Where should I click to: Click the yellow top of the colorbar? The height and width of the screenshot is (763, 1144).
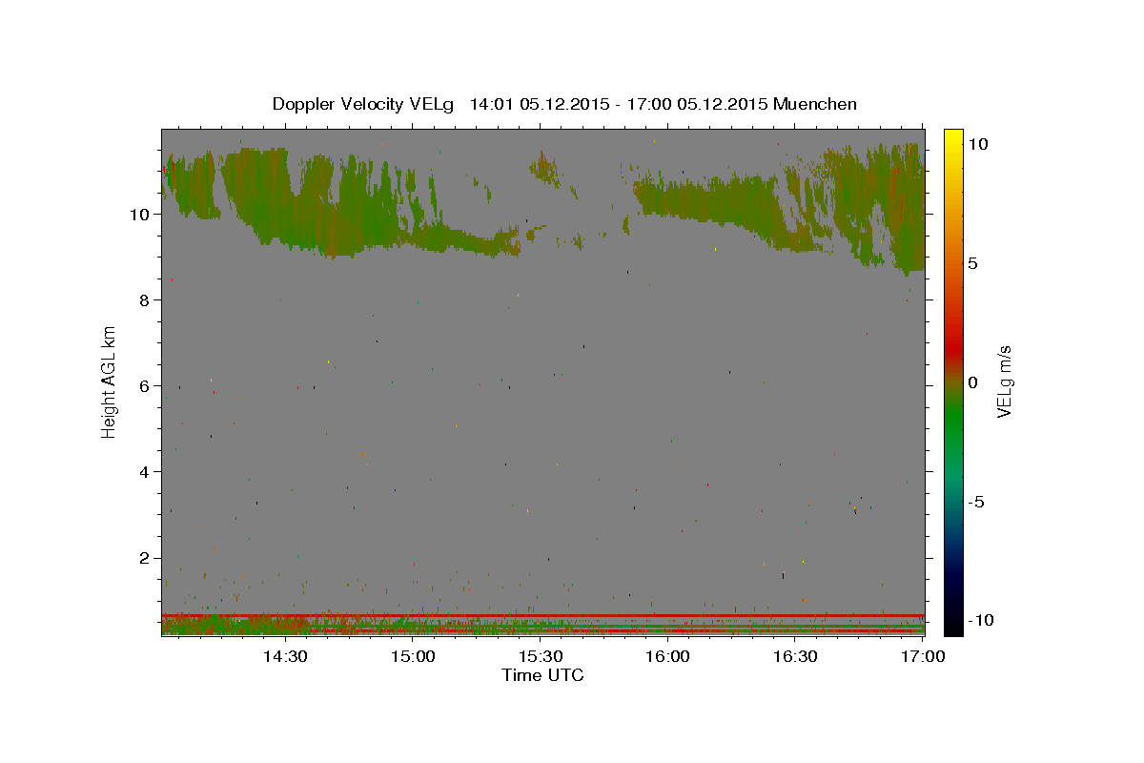952,138
